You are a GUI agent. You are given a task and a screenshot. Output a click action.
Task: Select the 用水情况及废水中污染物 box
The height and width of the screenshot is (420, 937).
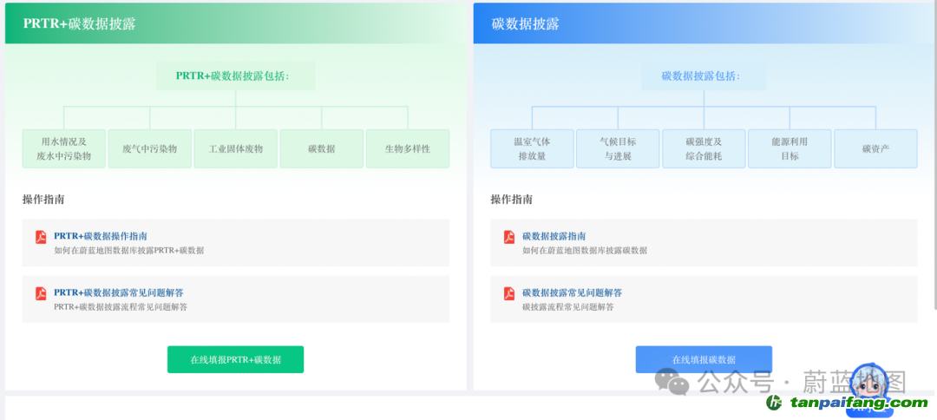64,148
